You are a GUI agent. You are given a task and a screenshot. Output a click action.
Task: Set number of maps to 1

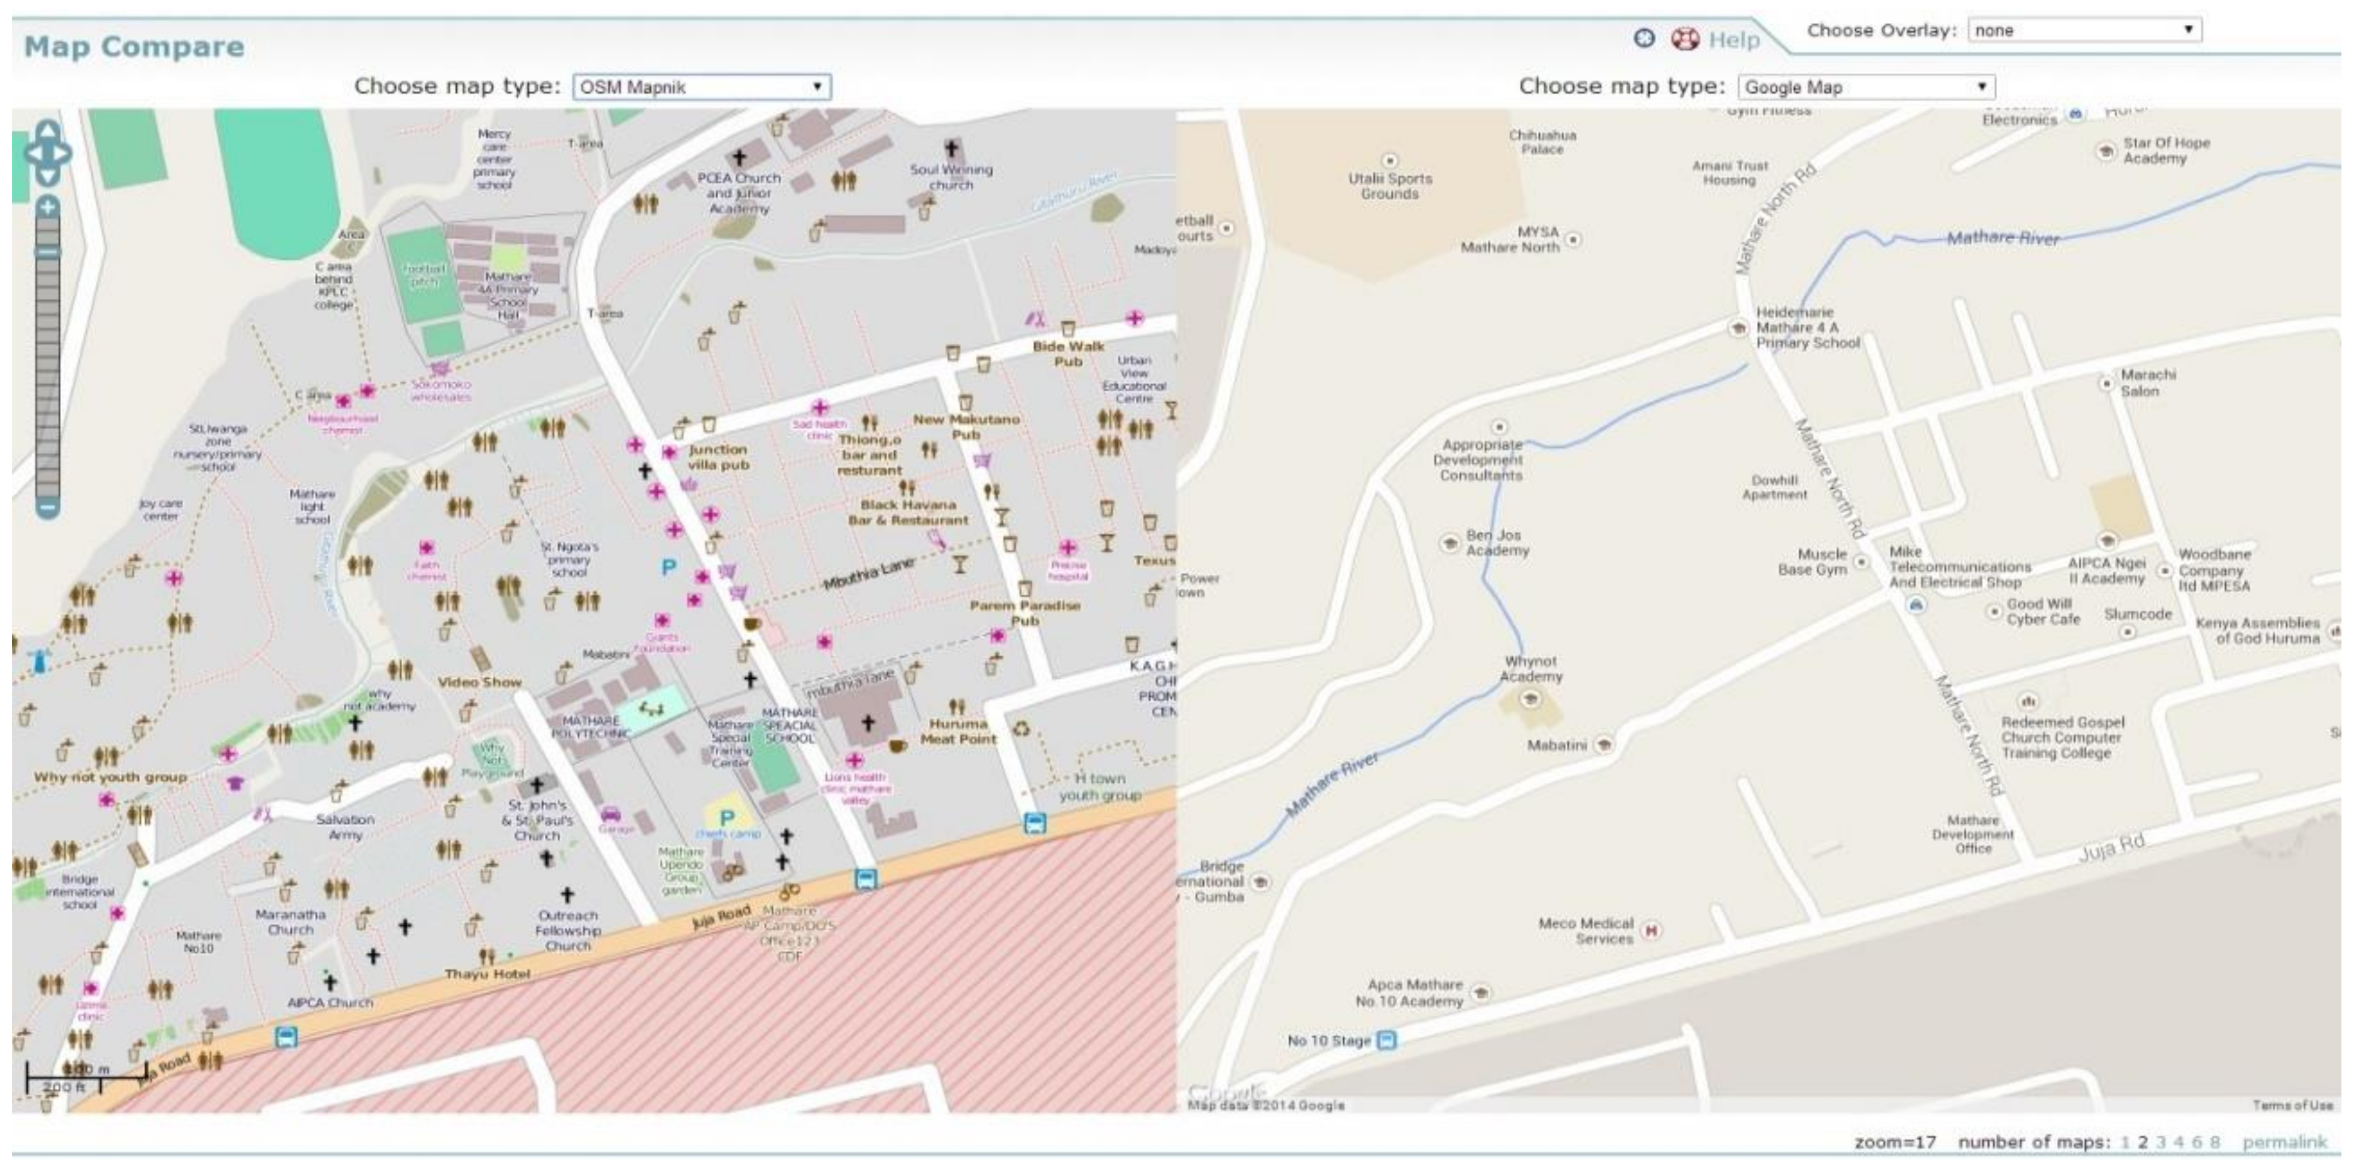pos(2125,1141)
